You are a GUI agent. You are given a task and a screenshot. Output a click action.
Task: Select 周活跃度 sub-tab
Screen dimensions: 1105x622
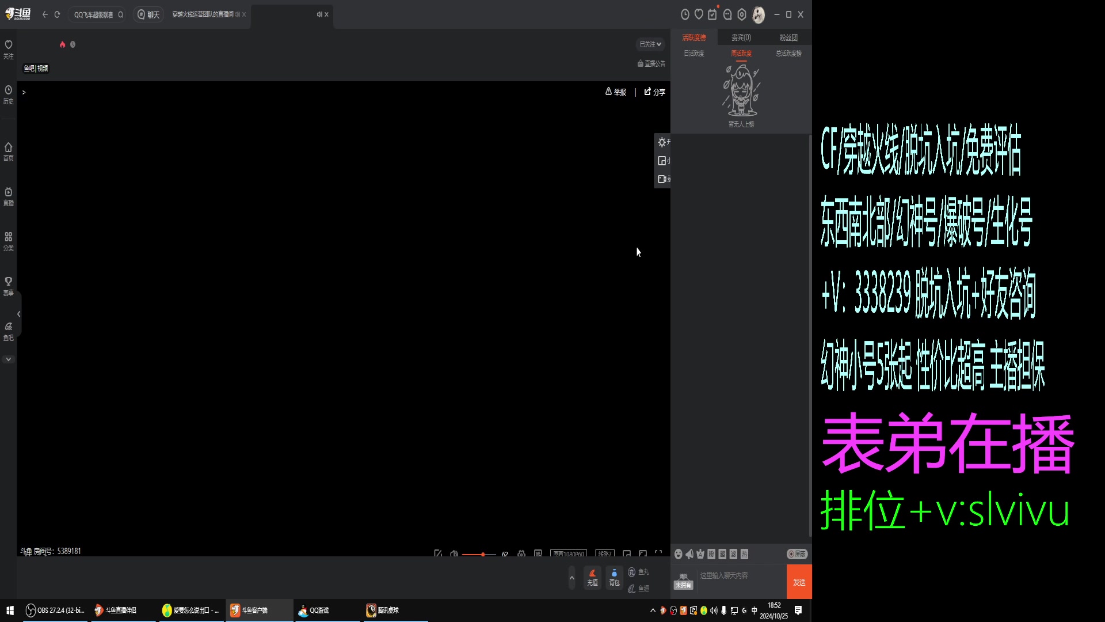741,53
